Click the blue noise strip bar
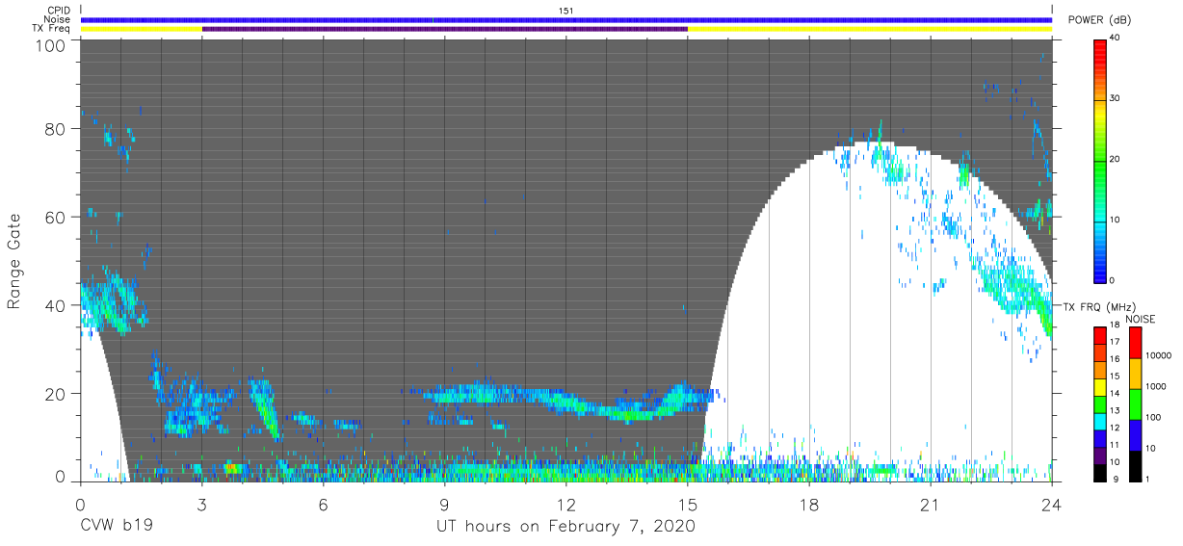The height and width of the screenshot is (546, 1183). (566, 19)
